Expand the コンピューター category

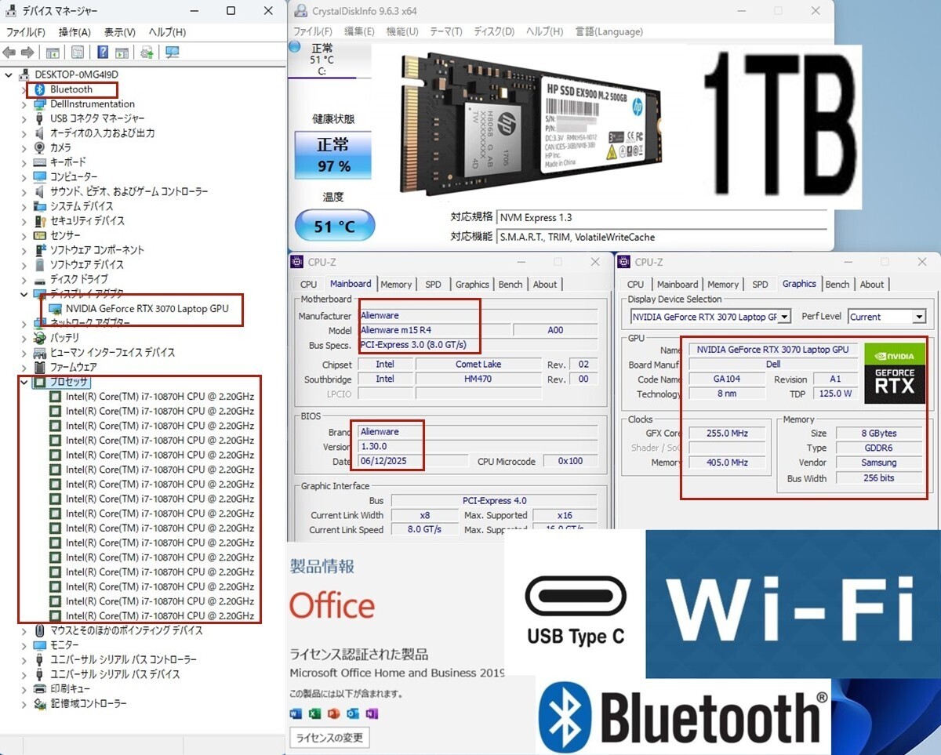pyautogui.click(x=24, y=177)
